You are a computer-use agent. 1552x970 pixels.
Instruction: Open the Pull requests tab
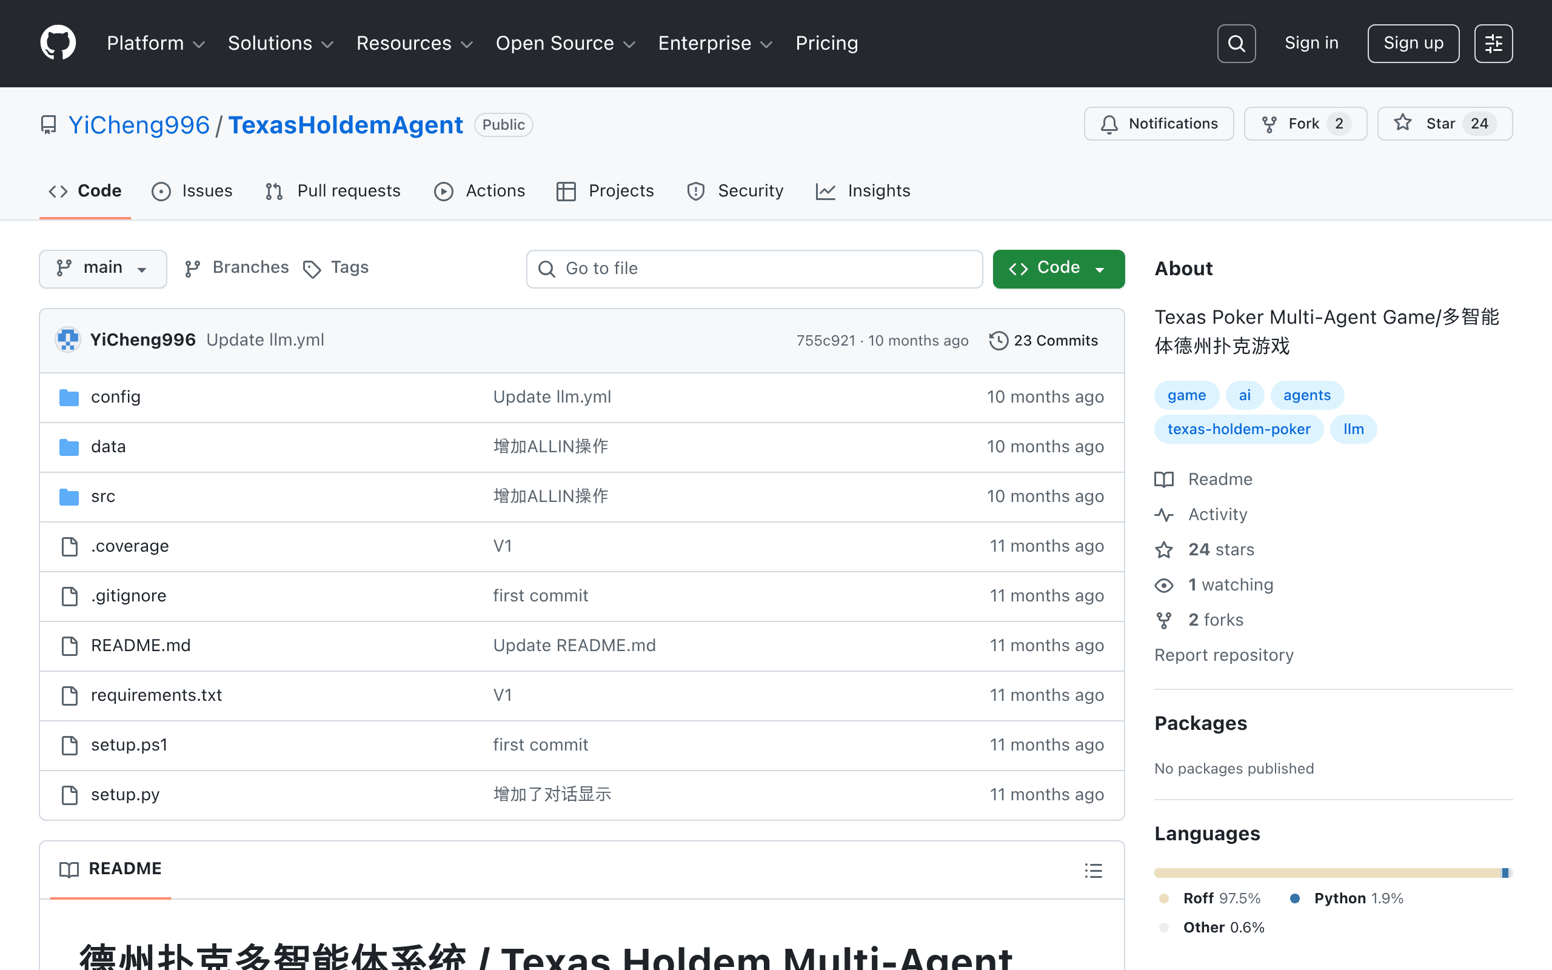tap(333, 190)
